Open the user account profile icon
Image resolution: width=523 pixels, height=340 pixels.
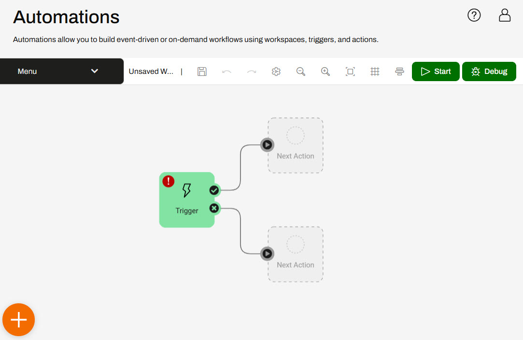click(505, 15)
